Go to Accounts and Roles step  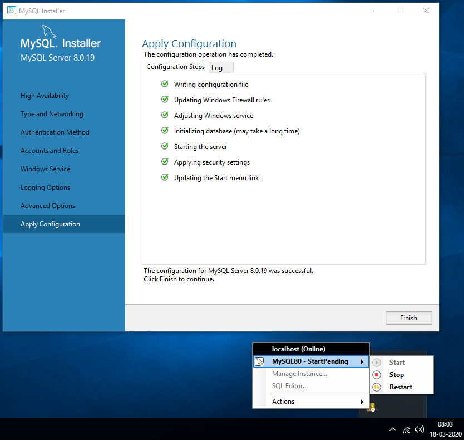(50, 151)
